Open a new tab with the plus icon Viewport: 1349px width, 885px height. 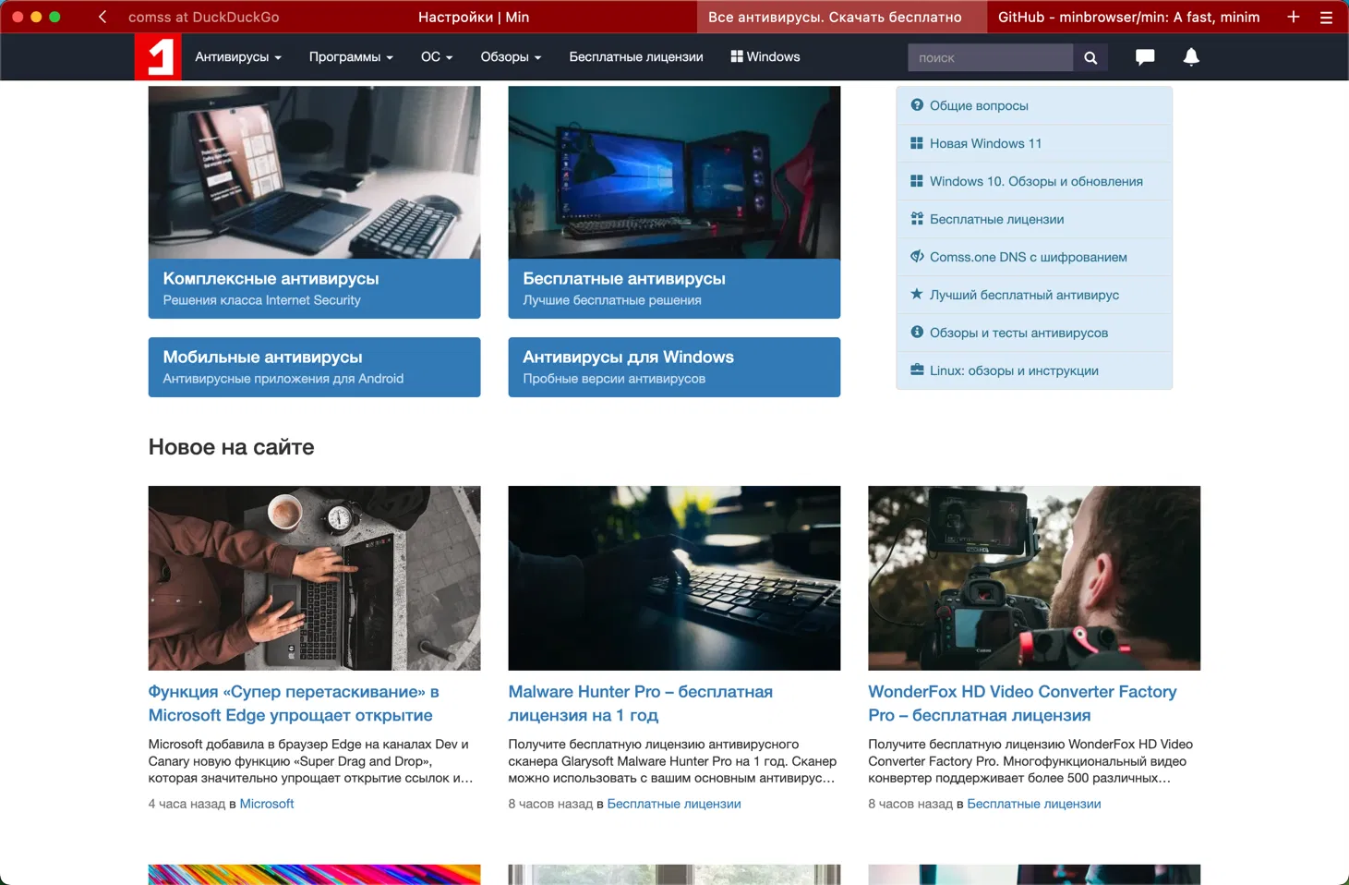[x=1294, y=17]
